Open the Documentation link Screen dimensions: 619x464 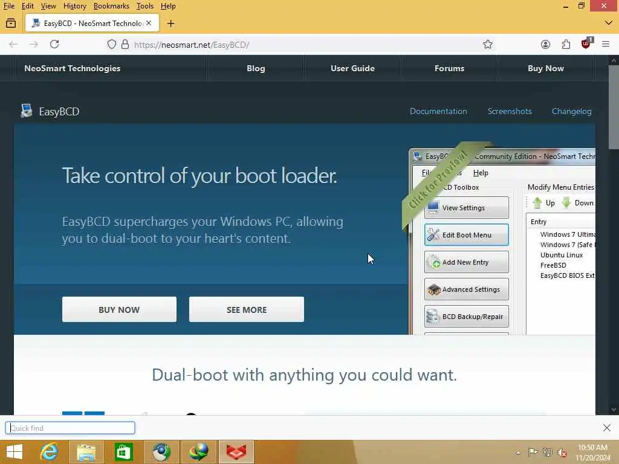(x=438, y=111)
